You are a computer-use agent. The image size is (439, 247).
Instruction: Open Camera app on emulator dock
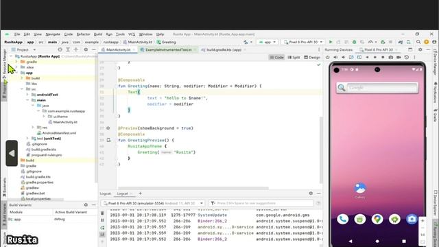point(412,219)
